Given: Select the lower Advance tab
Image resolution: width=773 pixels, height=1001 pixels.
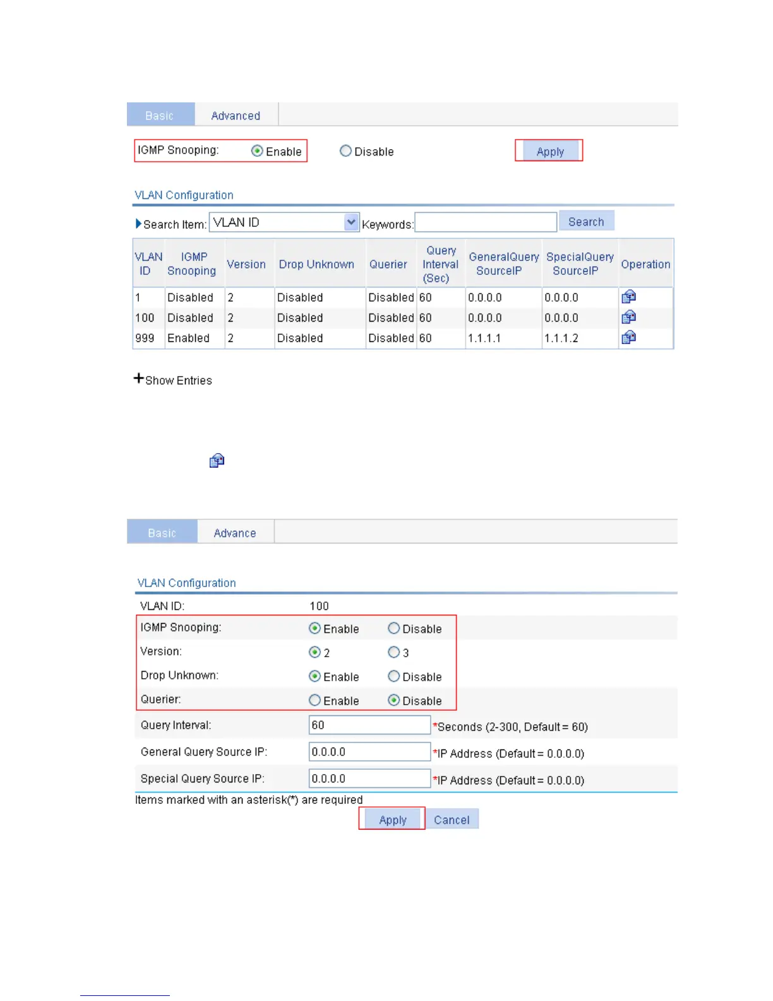Looking at the screenshot, I should 235,532.
